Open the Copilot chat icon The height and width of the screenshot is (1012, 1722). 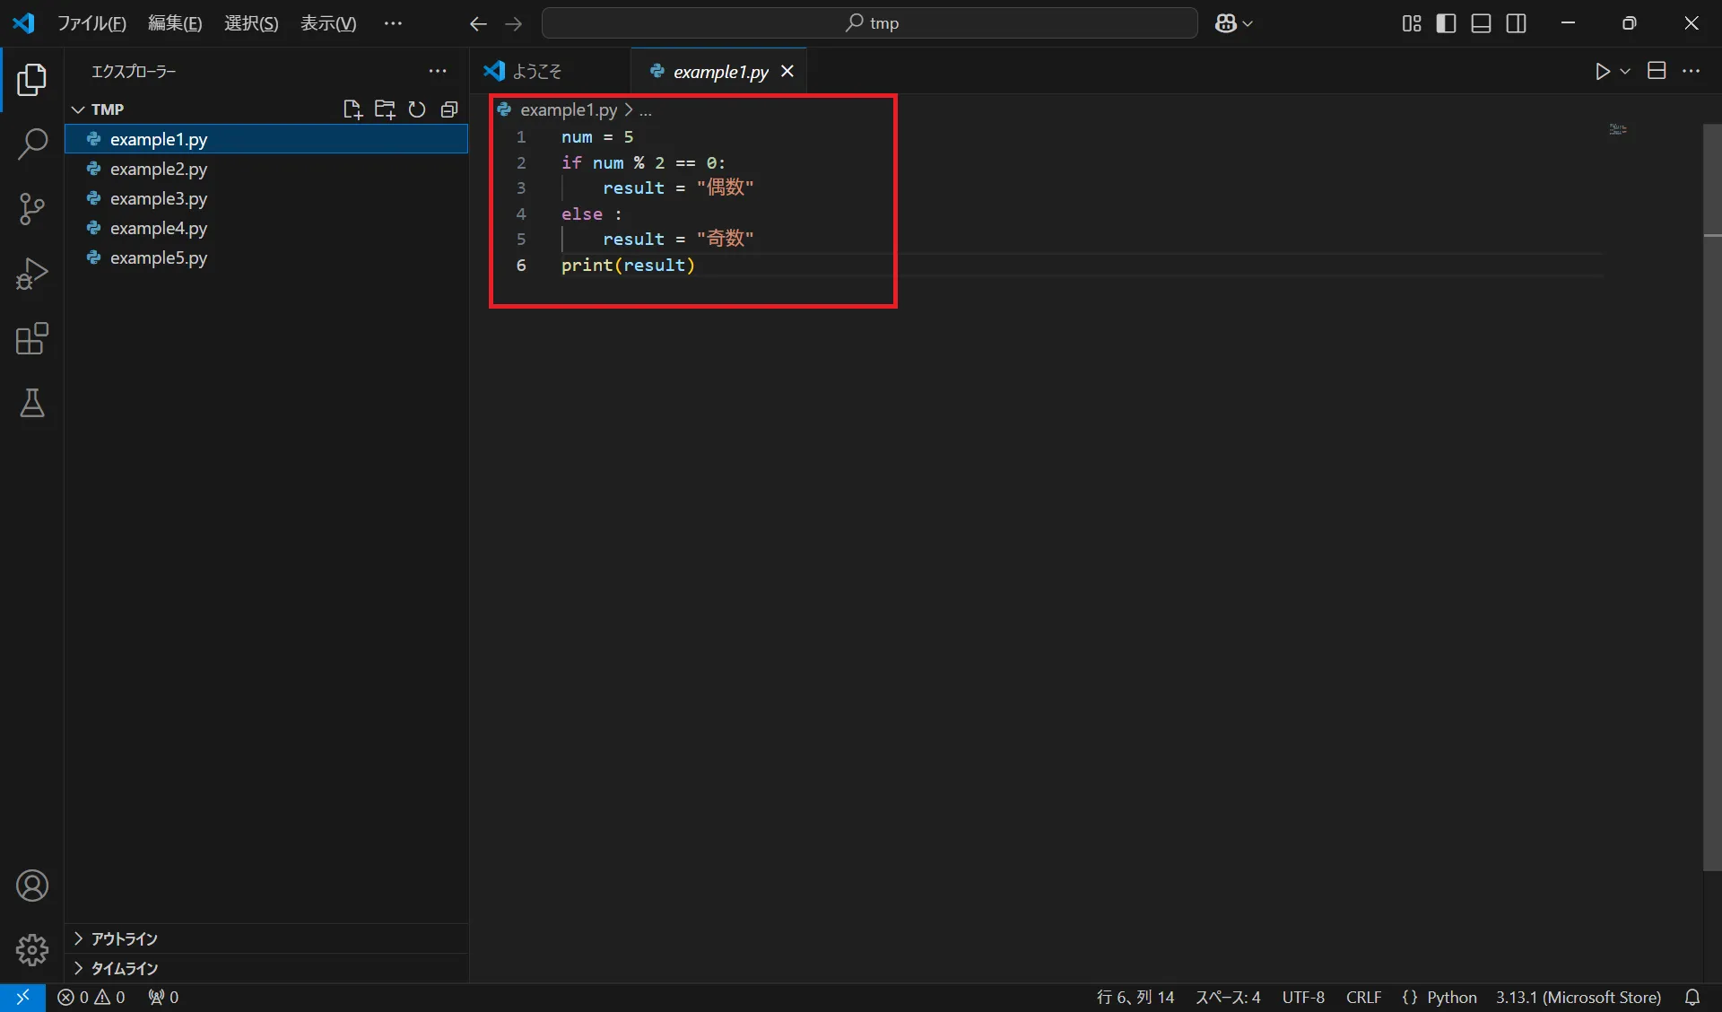coord(1226,23)
